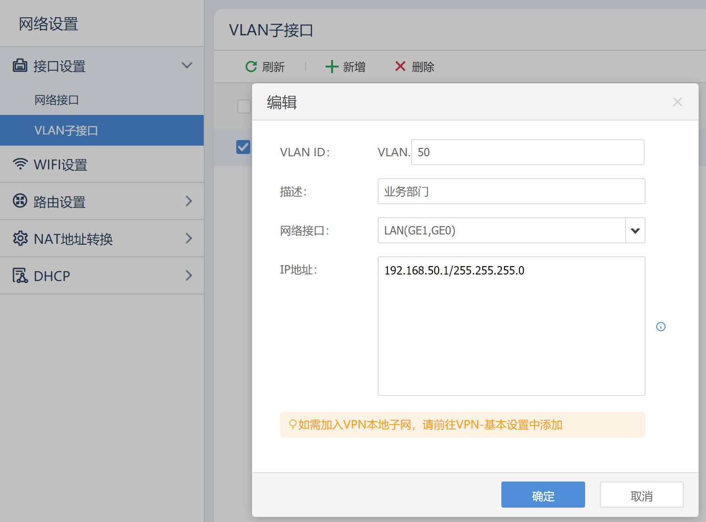This screenshot has width=706, height=522.
Task: Select 网络接口 in the sidebar
Action: 57,100
